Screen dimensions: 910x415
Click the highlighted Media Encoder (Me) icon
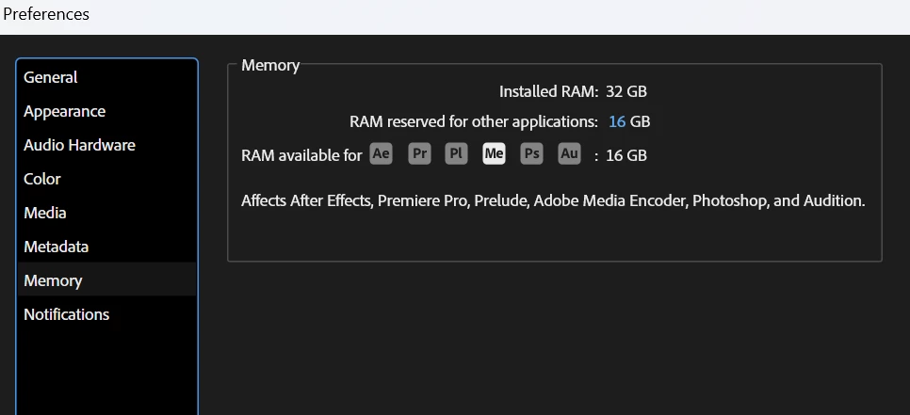coord(494,154)
